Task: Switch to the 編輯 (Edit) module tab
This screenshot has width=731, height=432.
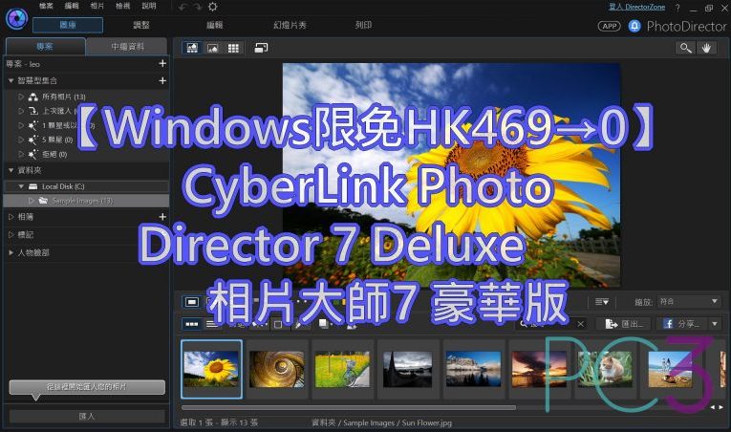Action: tap(215, 25)
